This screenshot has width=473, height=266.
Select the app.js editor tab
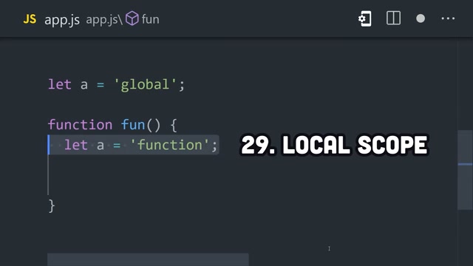62,20
